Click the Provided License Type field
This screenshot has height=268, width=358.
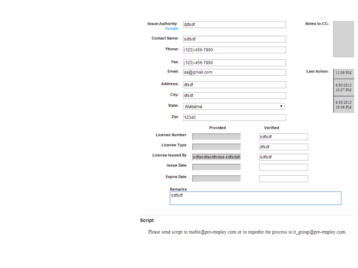coord(217,147)
